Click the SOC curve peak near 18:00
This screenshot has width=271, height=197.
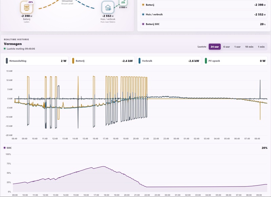[103, 166]
